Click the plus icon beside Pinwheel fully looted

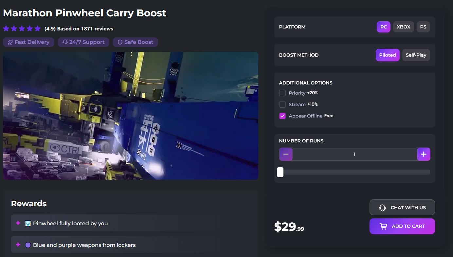(x=18, y=223)
